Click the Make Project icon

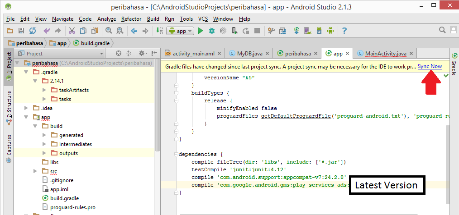(x=159, y=31)
